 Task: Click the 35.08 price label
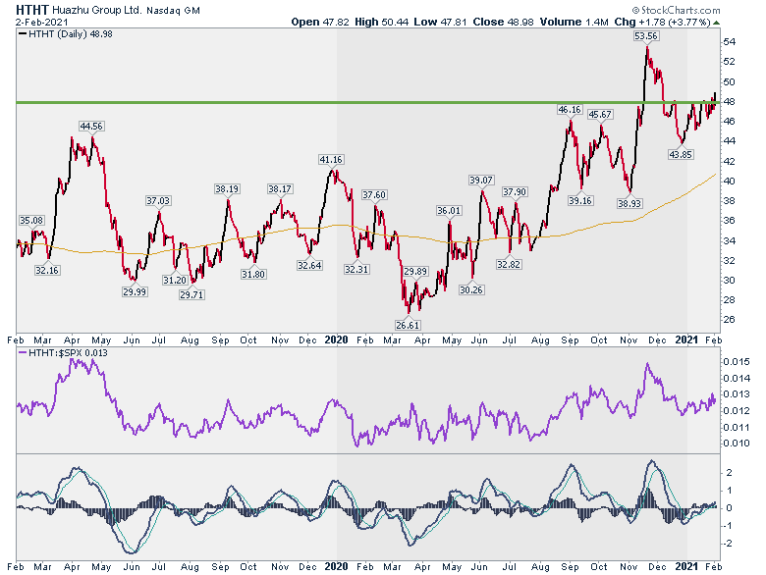[31, 221]
